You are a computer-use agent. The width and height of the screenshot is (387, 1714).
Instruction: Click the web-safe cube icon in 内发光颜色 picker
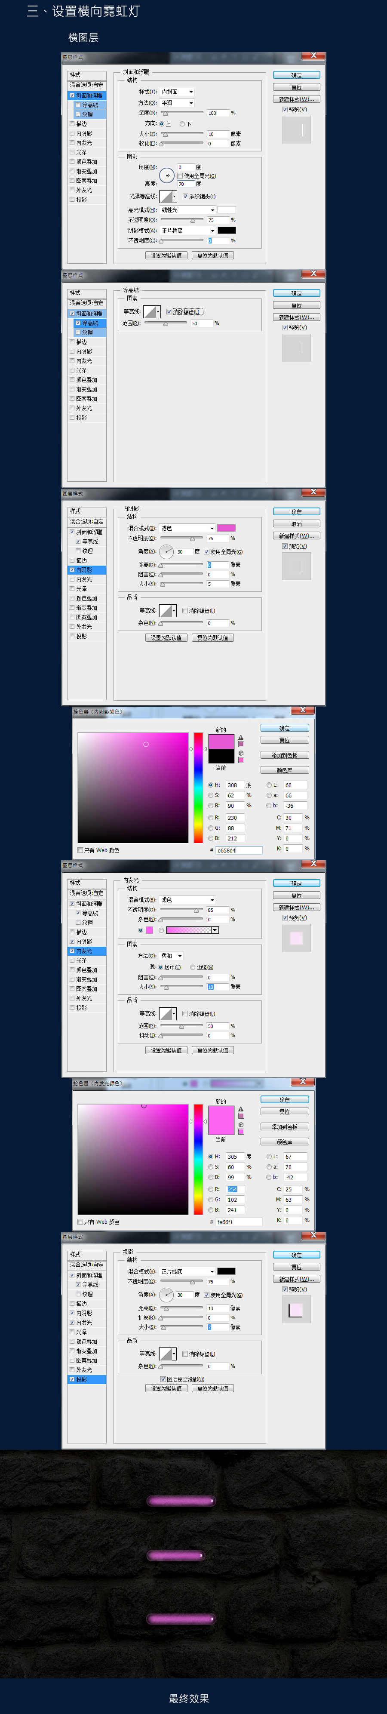coord(241,1125)
